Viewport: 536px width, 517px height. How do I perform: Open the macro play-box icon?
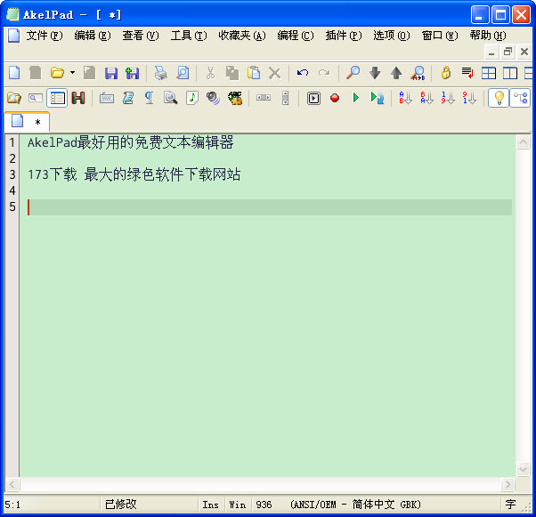(313, 99)
